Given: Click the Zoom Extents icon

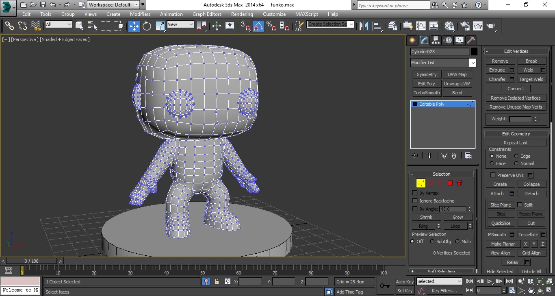Looking at the screenshot, I should (x=540, y=281).
